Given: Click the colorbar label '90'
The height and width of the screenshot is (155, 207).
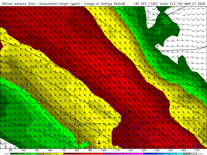Looking at the screenshot, I should pyautogui.click(x=90, y=150).
